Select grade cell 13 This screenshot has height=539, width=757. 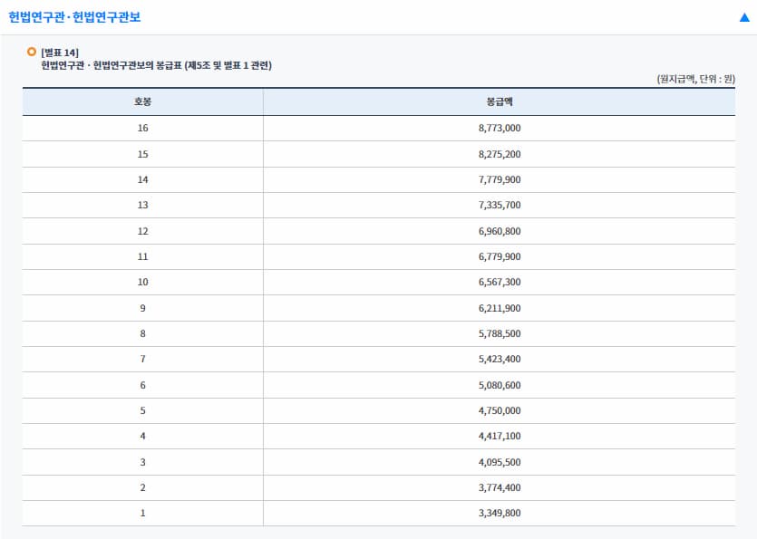tap(143, 205)
